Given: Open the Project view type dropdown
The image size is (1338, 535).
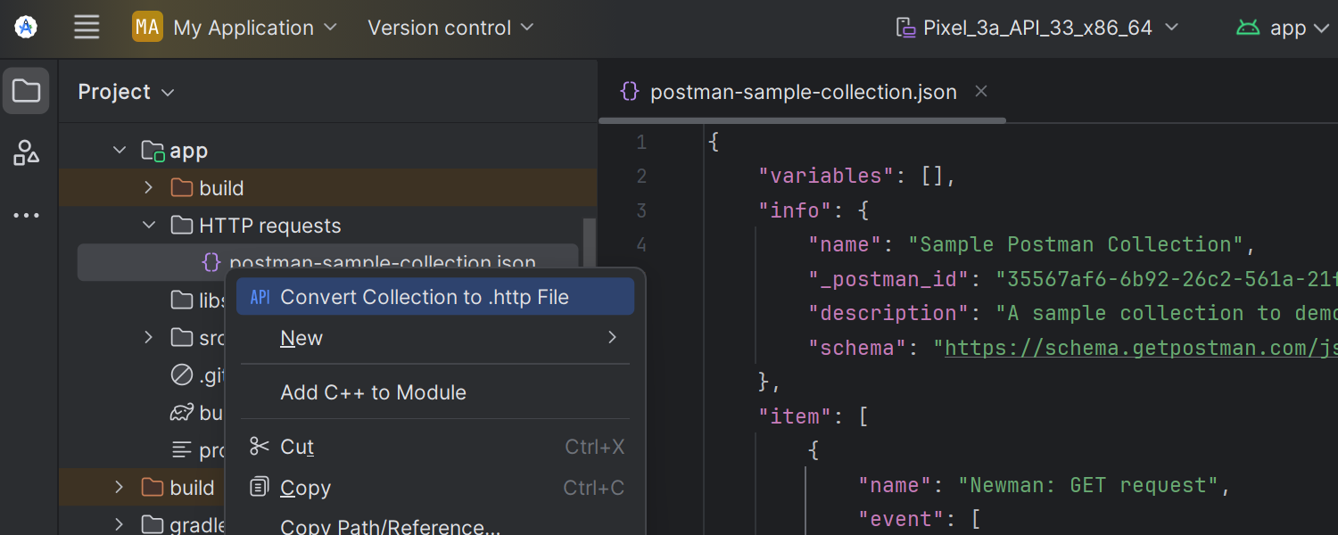Looking at the screenshot, I should [x=126, y=92].
